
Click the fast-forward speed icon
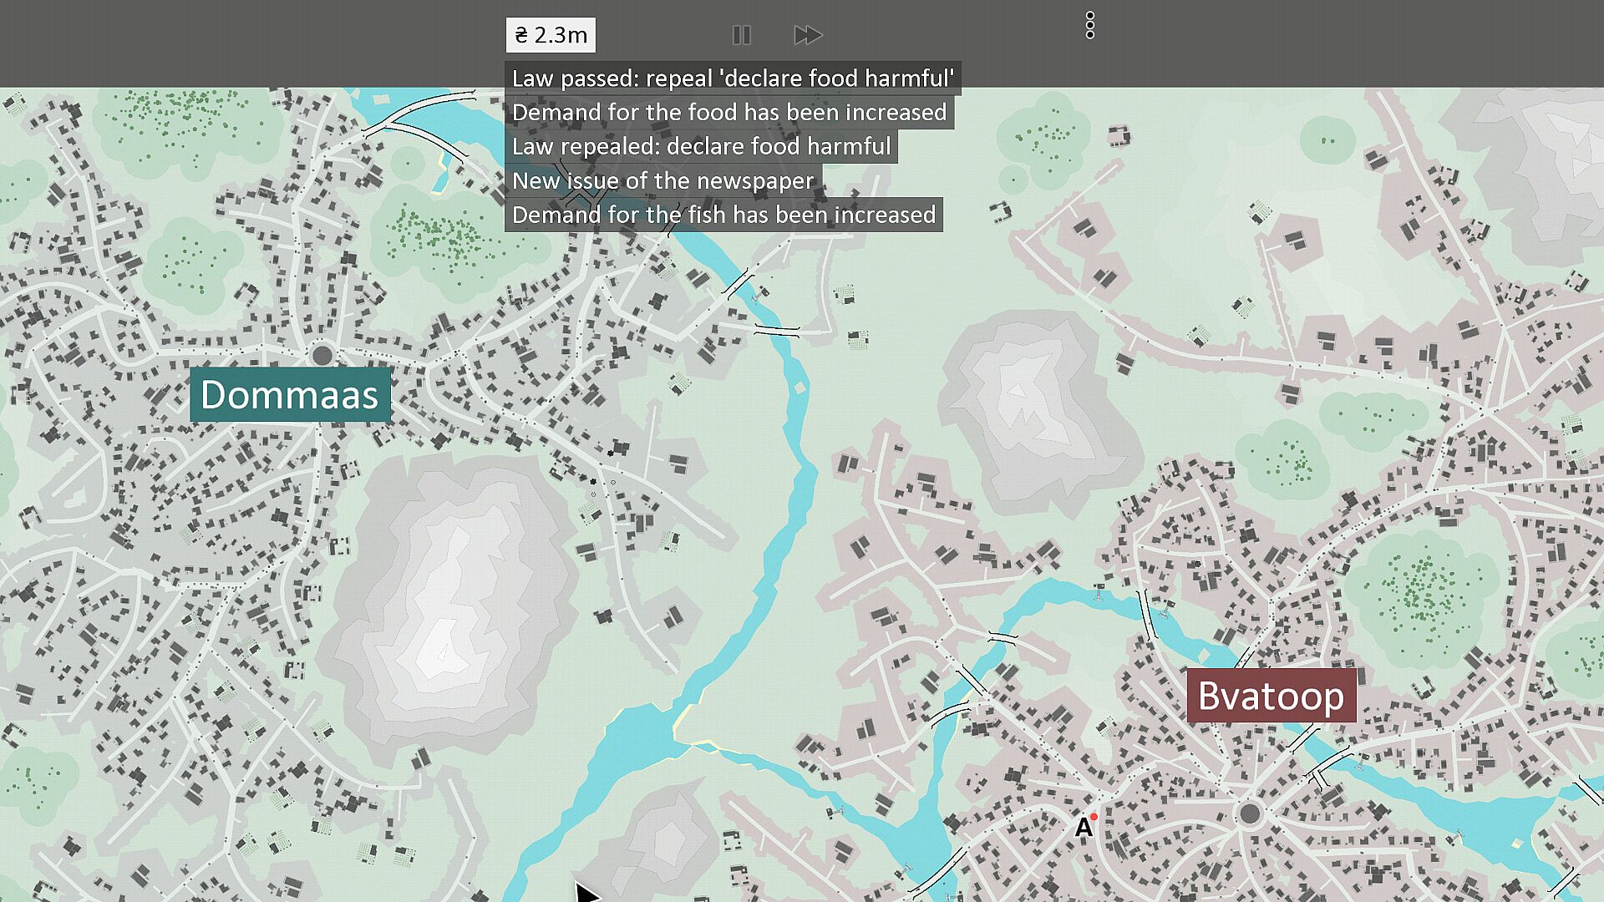click(x=807, y=35)
